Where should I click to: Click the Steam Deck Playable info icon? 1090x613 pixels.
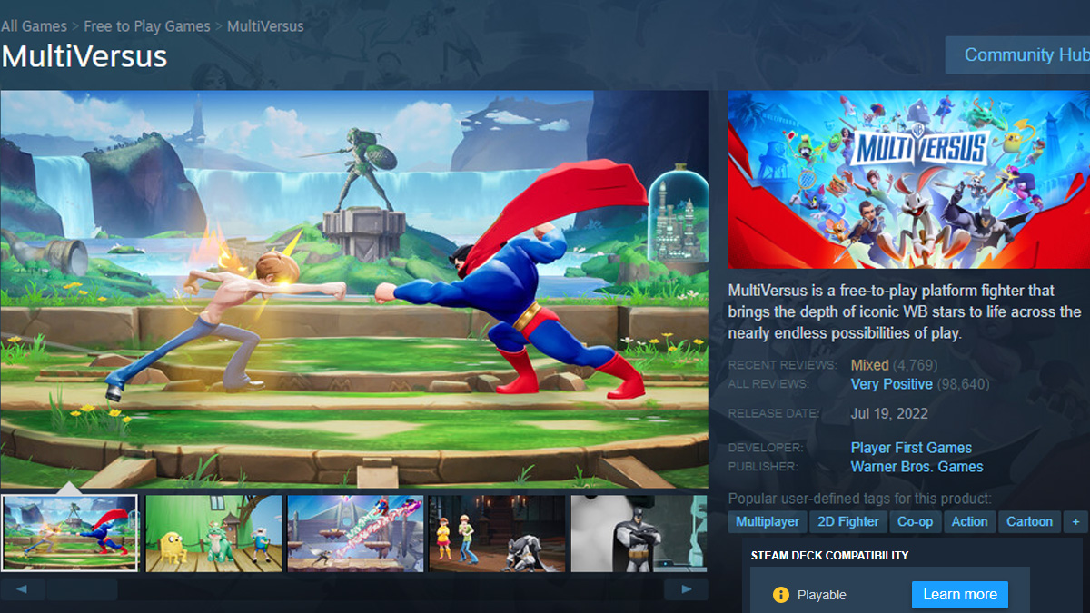pyautogui.click(x=780, y=595)
